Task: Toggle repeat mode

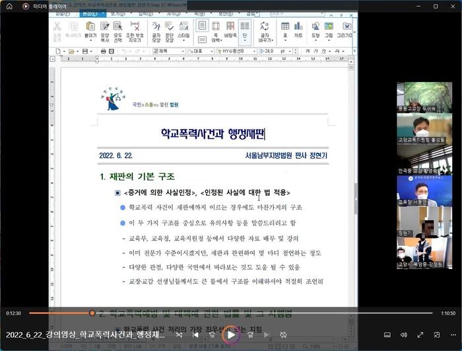Action: pyautogui.click(x=283, y=334)
